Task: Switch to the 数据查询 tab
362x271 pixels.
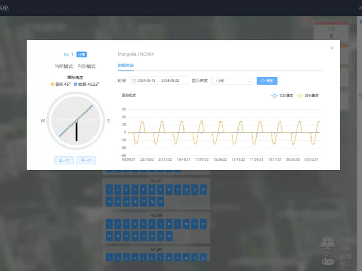Action: tap(126, 65)
